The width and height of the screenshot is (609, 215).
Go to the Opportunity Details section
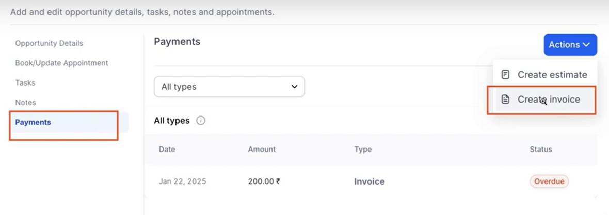click(49, 43)
